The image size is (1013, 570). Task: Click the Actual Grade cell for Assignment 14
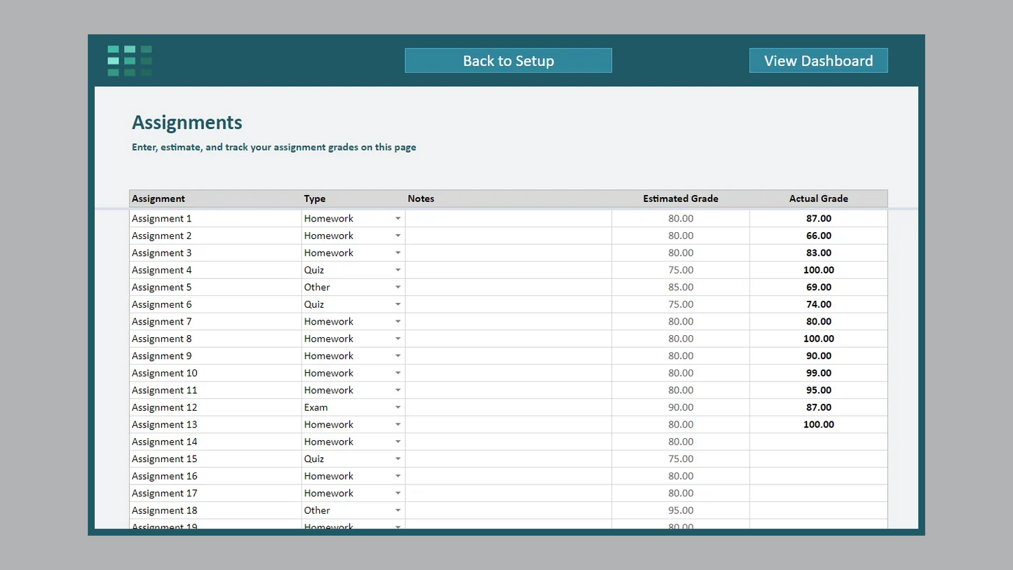pos(818,442)
